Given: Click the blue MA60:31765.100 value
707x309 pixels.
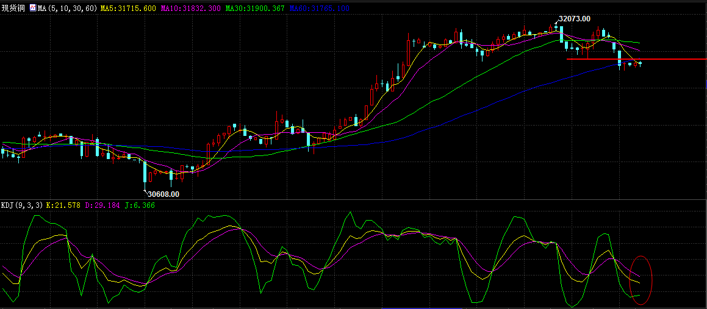Looking at the screenshot, I should pyautogui.click(x=318, y=8).
